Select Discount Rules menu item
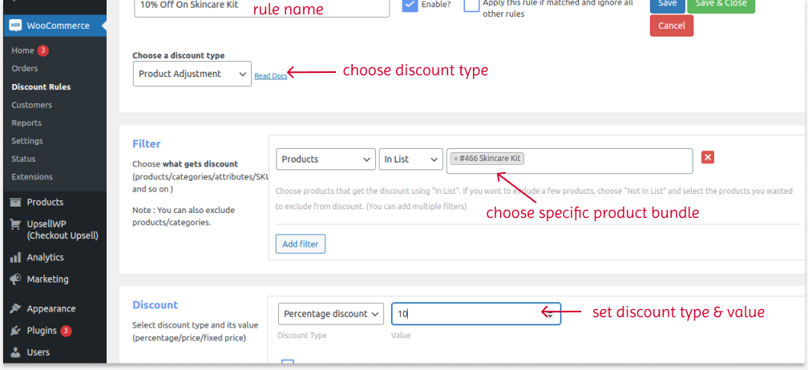Viewport: 808px width, 370px height. (x=41, y=87)
